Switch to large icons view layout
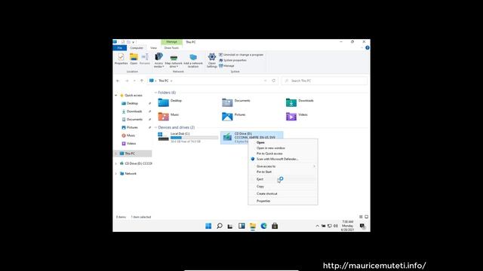 click(x=366, y=217)
